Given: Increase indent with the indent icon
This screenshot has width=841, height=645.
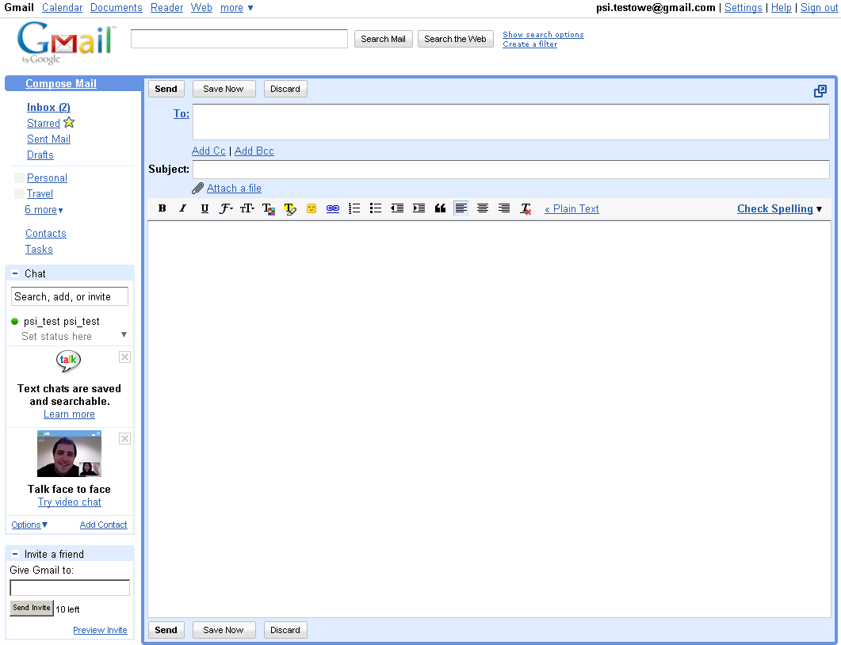Looking at the screenshot, I should [x=419, y=208].
